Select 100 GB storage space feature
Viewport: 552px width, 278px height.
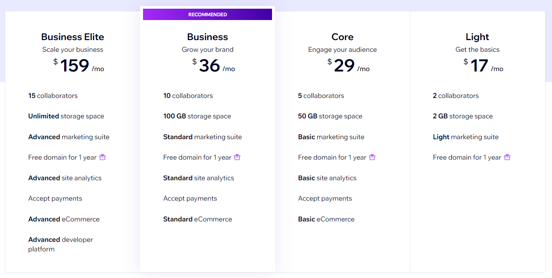tap(197, 116)
